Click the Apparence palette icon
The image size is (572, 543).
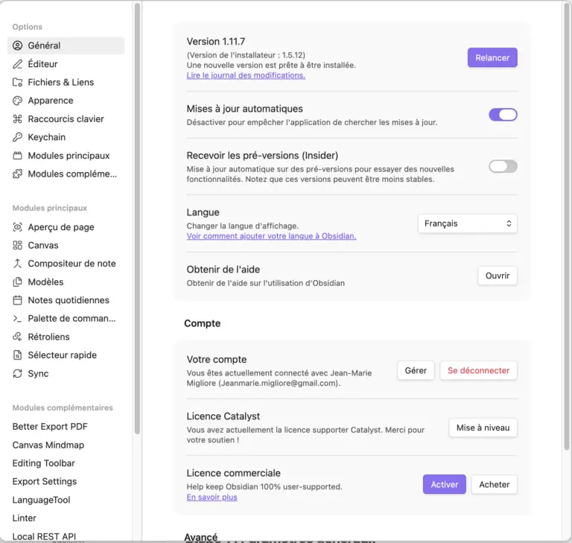click(18, 101)
